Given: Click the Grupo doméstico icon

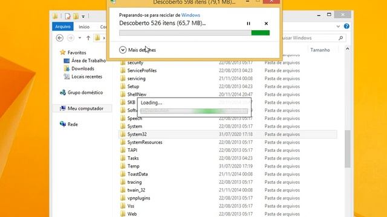Looking at the screenshot, I should pyautogui.click(x=63, y=92).
